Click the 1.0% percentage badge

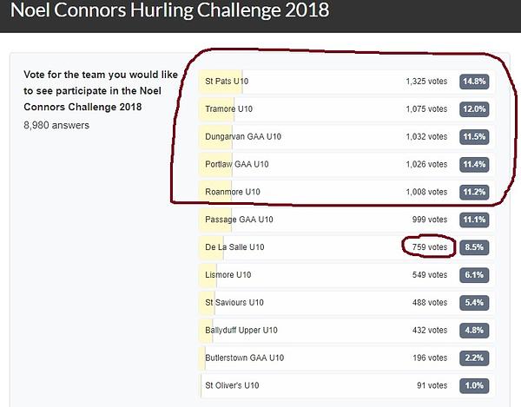[x=474, y=385]
